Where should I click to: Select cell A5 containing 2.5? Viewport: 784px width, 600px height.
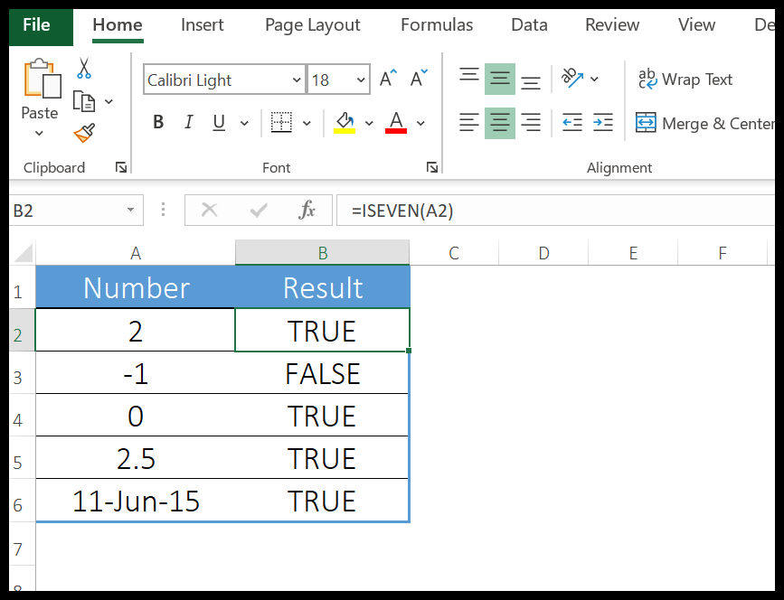coord(136,458)
